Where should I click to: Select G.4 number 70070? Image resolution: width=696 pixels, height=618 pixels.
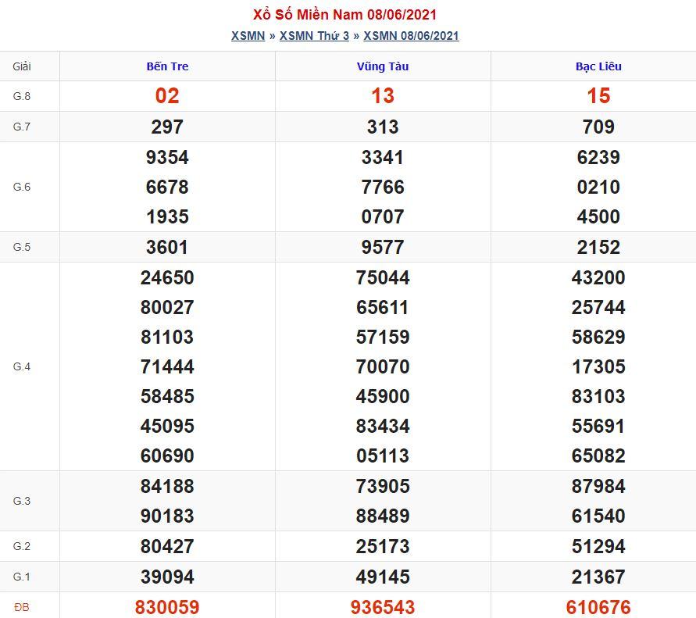coord(383,366)
